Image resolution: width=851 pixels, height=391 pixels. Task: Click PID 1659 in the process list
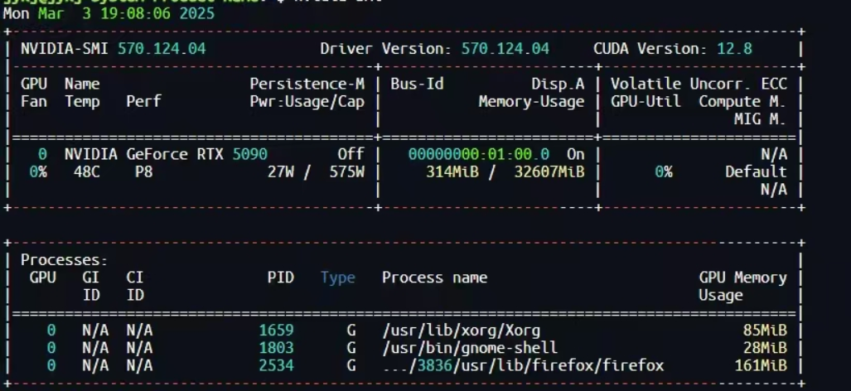[x=276, y=331]
